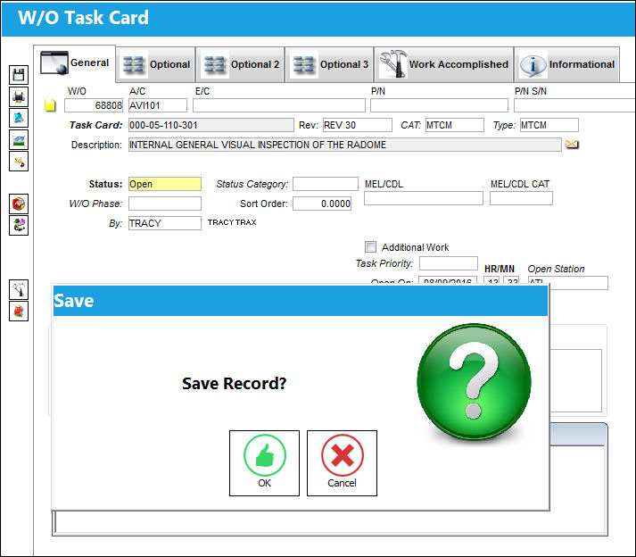636x557 pixels.
Task: Click the green question mark icon in Save dialog
Action: pos(474,382)
